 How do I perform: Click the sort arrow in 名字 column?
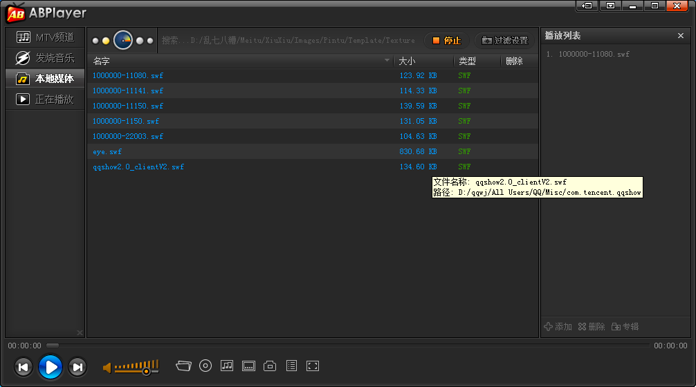pyautogui.click(x=387, y=61)
